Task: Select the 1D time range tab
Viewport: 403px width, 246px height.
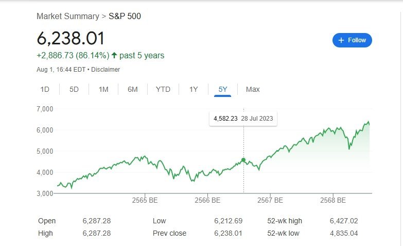Action: pos(45,89)
